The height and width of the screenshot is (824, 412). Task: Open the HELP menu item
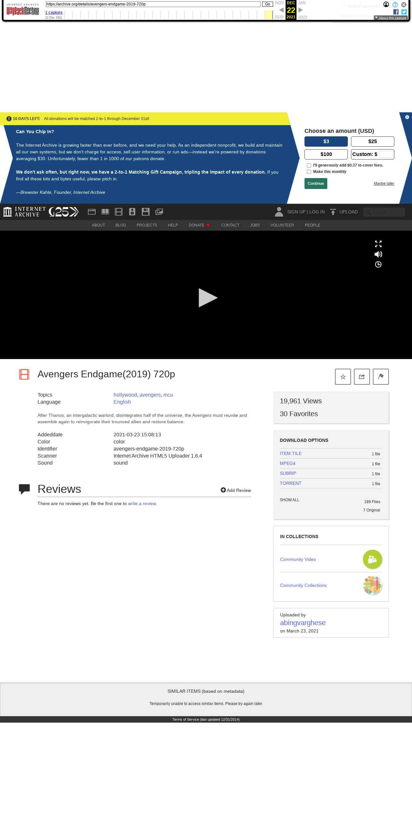173,225
